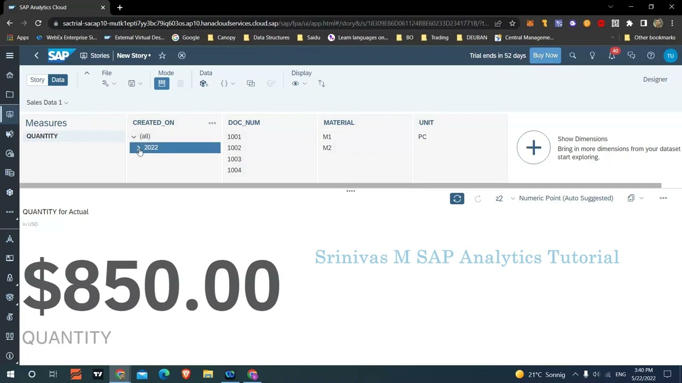682x383 pixels.
Task: Open the Windows Start menu
Action: pos(10,374)
